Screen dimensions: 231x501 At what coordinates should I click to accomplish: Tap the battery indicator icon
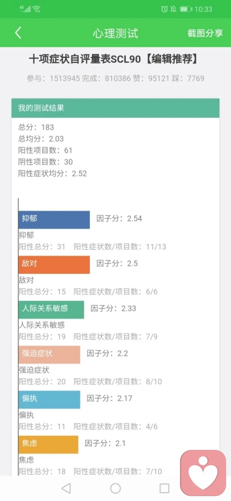[x=186, y=9]
